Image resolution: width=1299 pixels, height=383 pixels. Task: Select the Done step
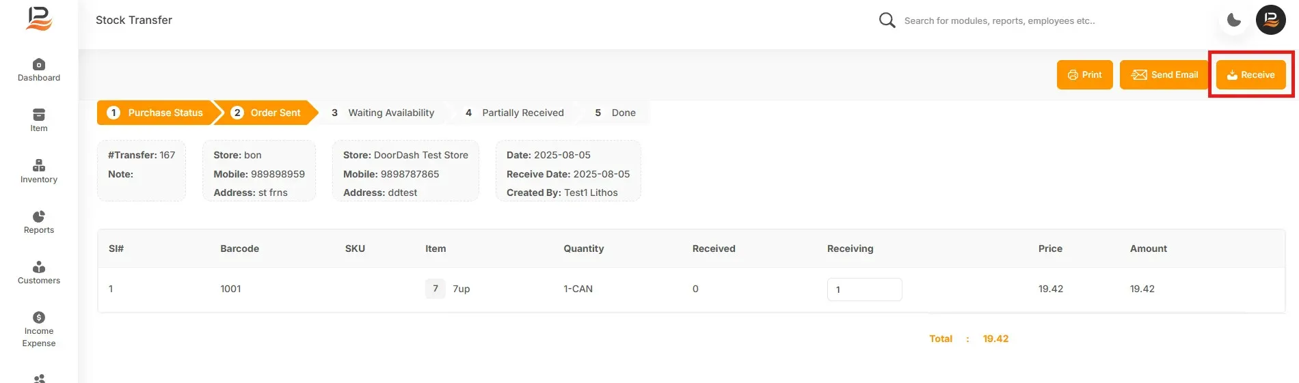[615, 113]
